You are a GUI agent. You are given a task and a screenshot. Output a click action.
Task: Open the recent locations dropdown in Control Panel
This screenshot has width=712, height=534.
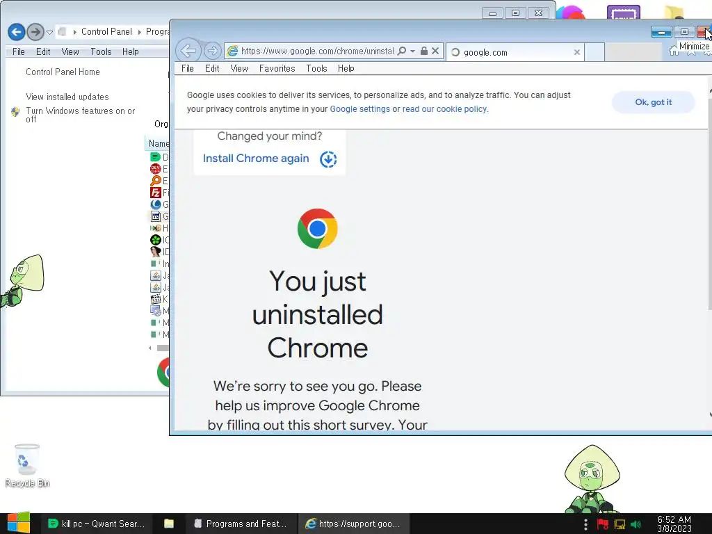(x=49, y=32)
